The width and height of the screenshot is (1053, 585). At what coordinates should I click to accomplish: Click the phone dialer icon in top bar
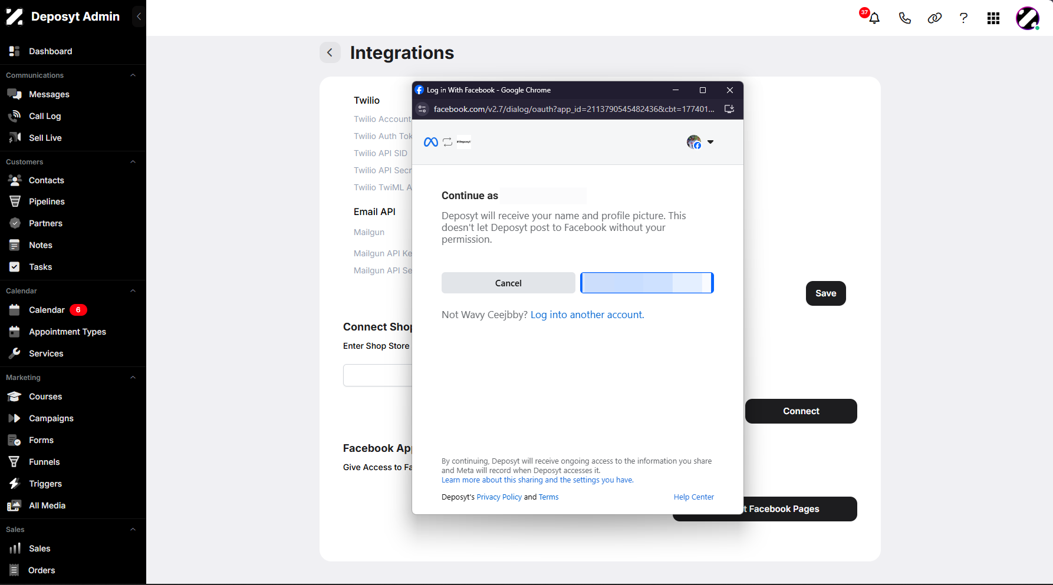[904, 18]
